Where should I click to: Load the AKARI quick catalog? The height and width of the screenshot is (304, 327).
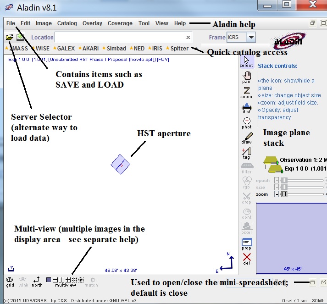(x=89, y=48)
